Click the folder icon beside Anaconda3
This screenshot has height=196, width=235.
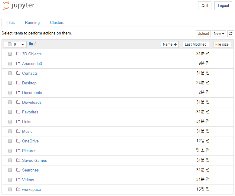click(x=18, y=64)
